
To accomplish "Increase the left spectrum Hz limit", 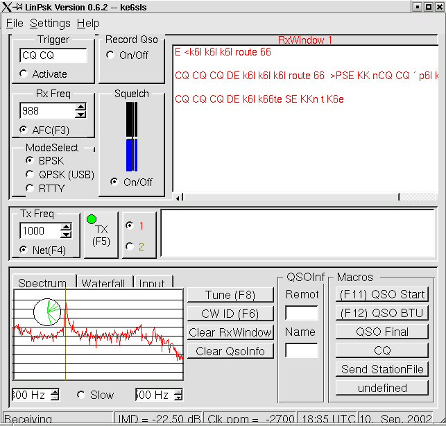I will click(55, 392).
